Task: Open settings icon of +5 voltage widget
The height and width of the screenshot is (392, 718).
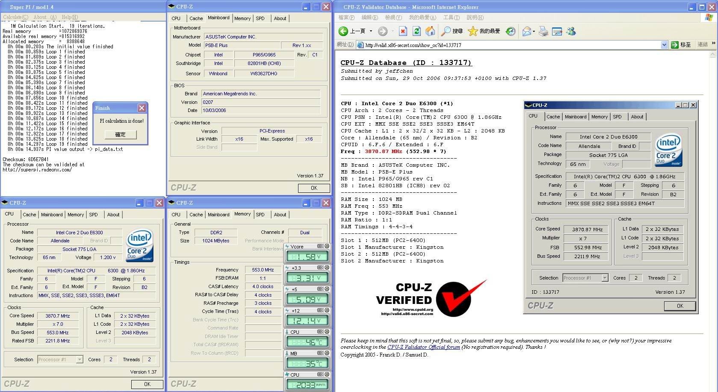Action: coord(320,289)
